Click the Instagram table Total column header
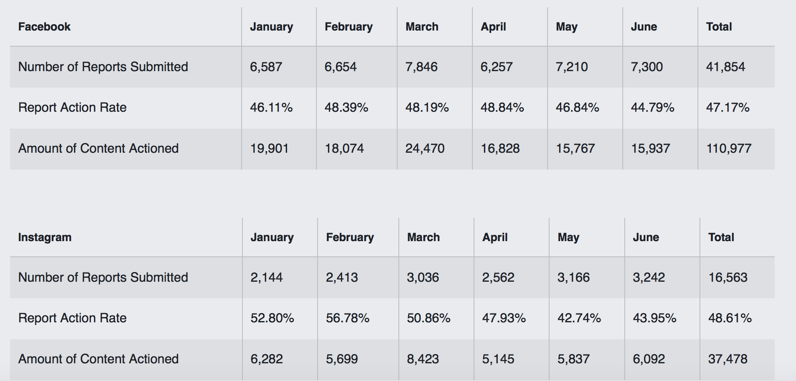Screen dimensions: 796x381 tap(721, 238)
